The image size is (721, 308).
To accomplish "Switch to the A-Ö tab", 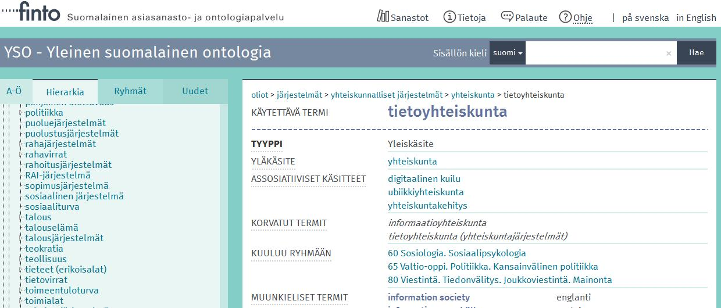I will (x=15, y=91).
